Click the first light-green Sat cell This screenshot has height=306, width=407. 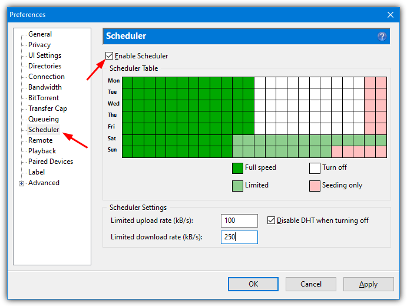[237, 140]
